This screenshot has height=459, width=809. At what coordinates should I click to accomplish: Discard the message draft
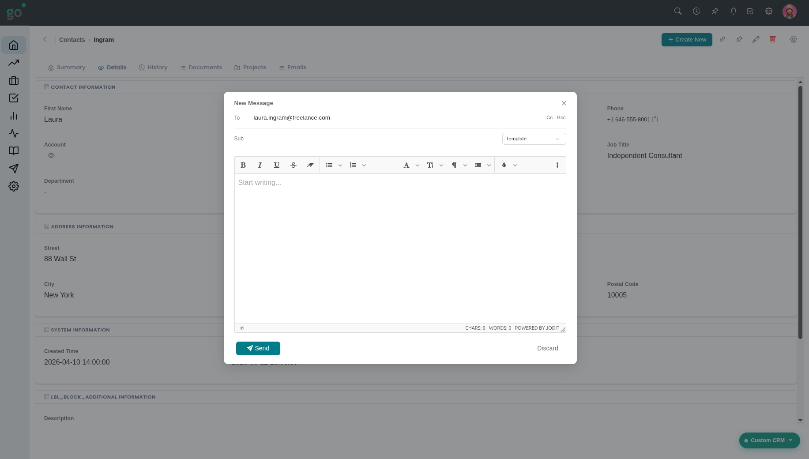pos(548,348)
